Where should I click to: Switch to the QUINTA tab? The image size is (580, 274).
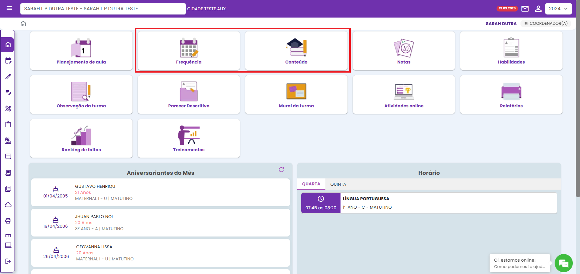tap(338, 184)
